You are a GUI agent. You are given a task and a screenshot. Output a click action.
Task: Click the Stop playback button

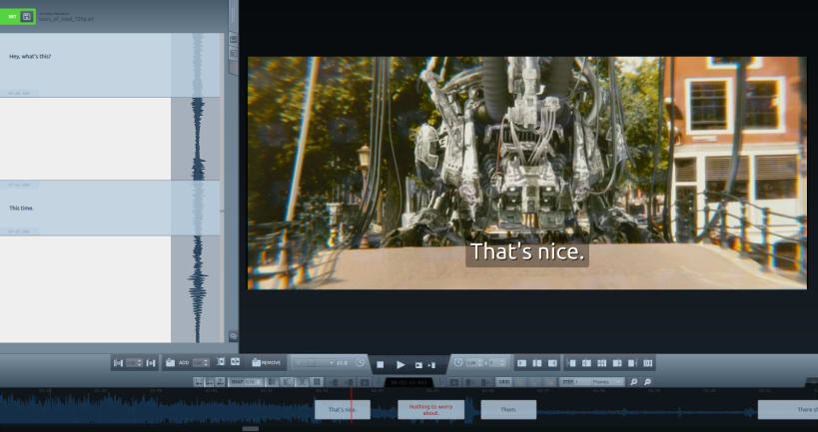pyautogui.click(x=381, y=365)
